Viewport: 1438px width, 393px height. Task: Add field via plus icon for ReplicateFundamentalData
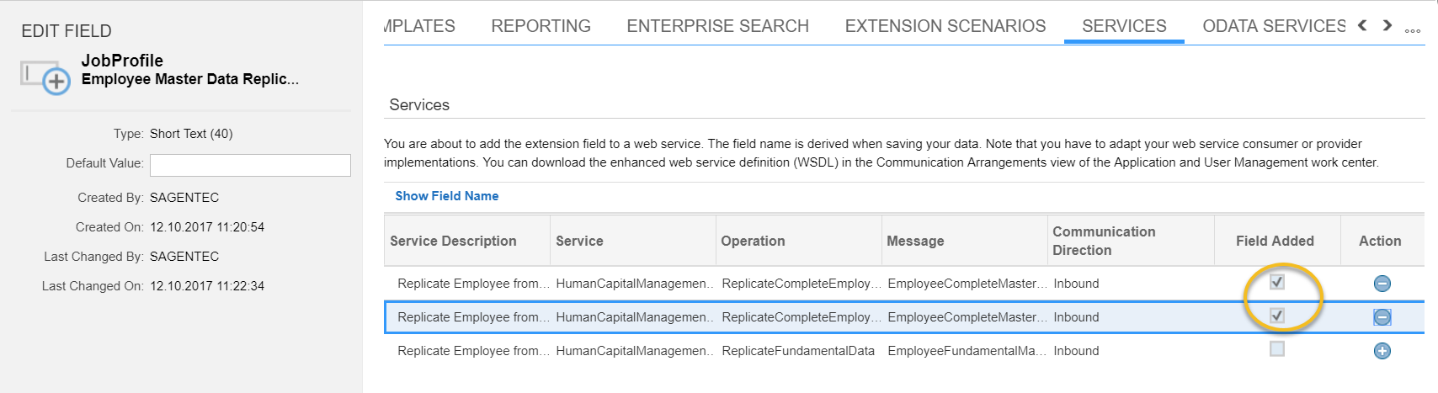pos(1382,351)
